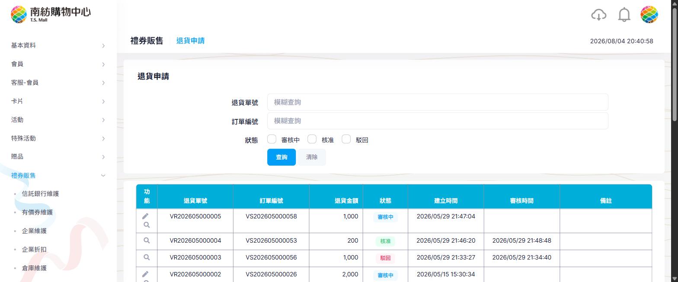The width and height of the screenshot is (678, 282).
Task: Check the 駁回 status checkbox
Action: 346,139
